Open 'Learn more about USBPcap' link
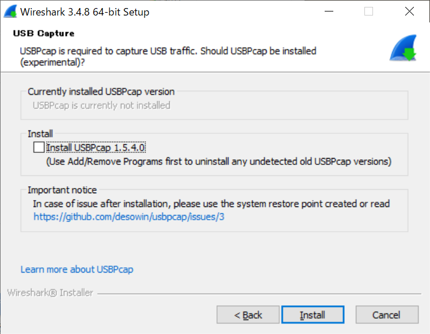This screenshot has height=334, width=430. click(x=77, y=270)
